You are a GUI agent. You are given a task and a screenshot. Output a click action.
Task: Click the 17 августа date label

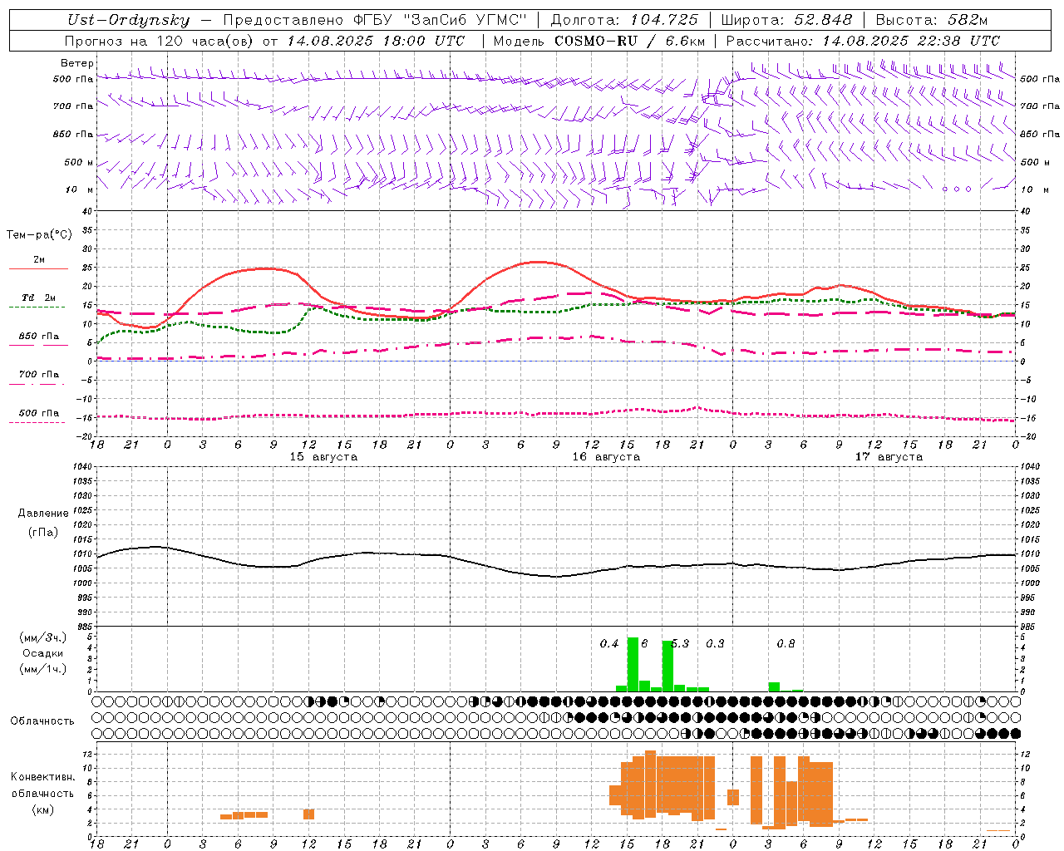click(889, 457)
